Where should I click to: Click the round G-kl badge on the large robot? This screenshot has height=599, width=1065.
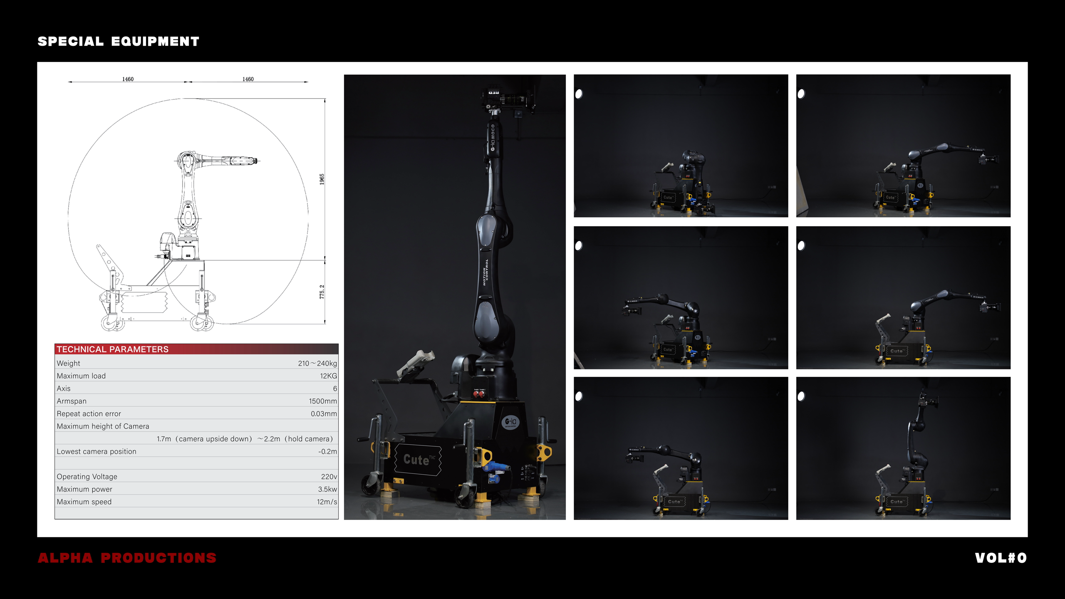click(x=510, y=422)
